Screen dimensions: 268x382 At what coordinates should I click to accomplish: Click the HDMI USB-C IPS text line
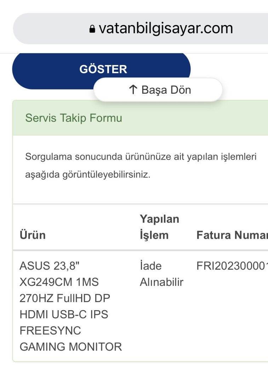coord(64,314)
